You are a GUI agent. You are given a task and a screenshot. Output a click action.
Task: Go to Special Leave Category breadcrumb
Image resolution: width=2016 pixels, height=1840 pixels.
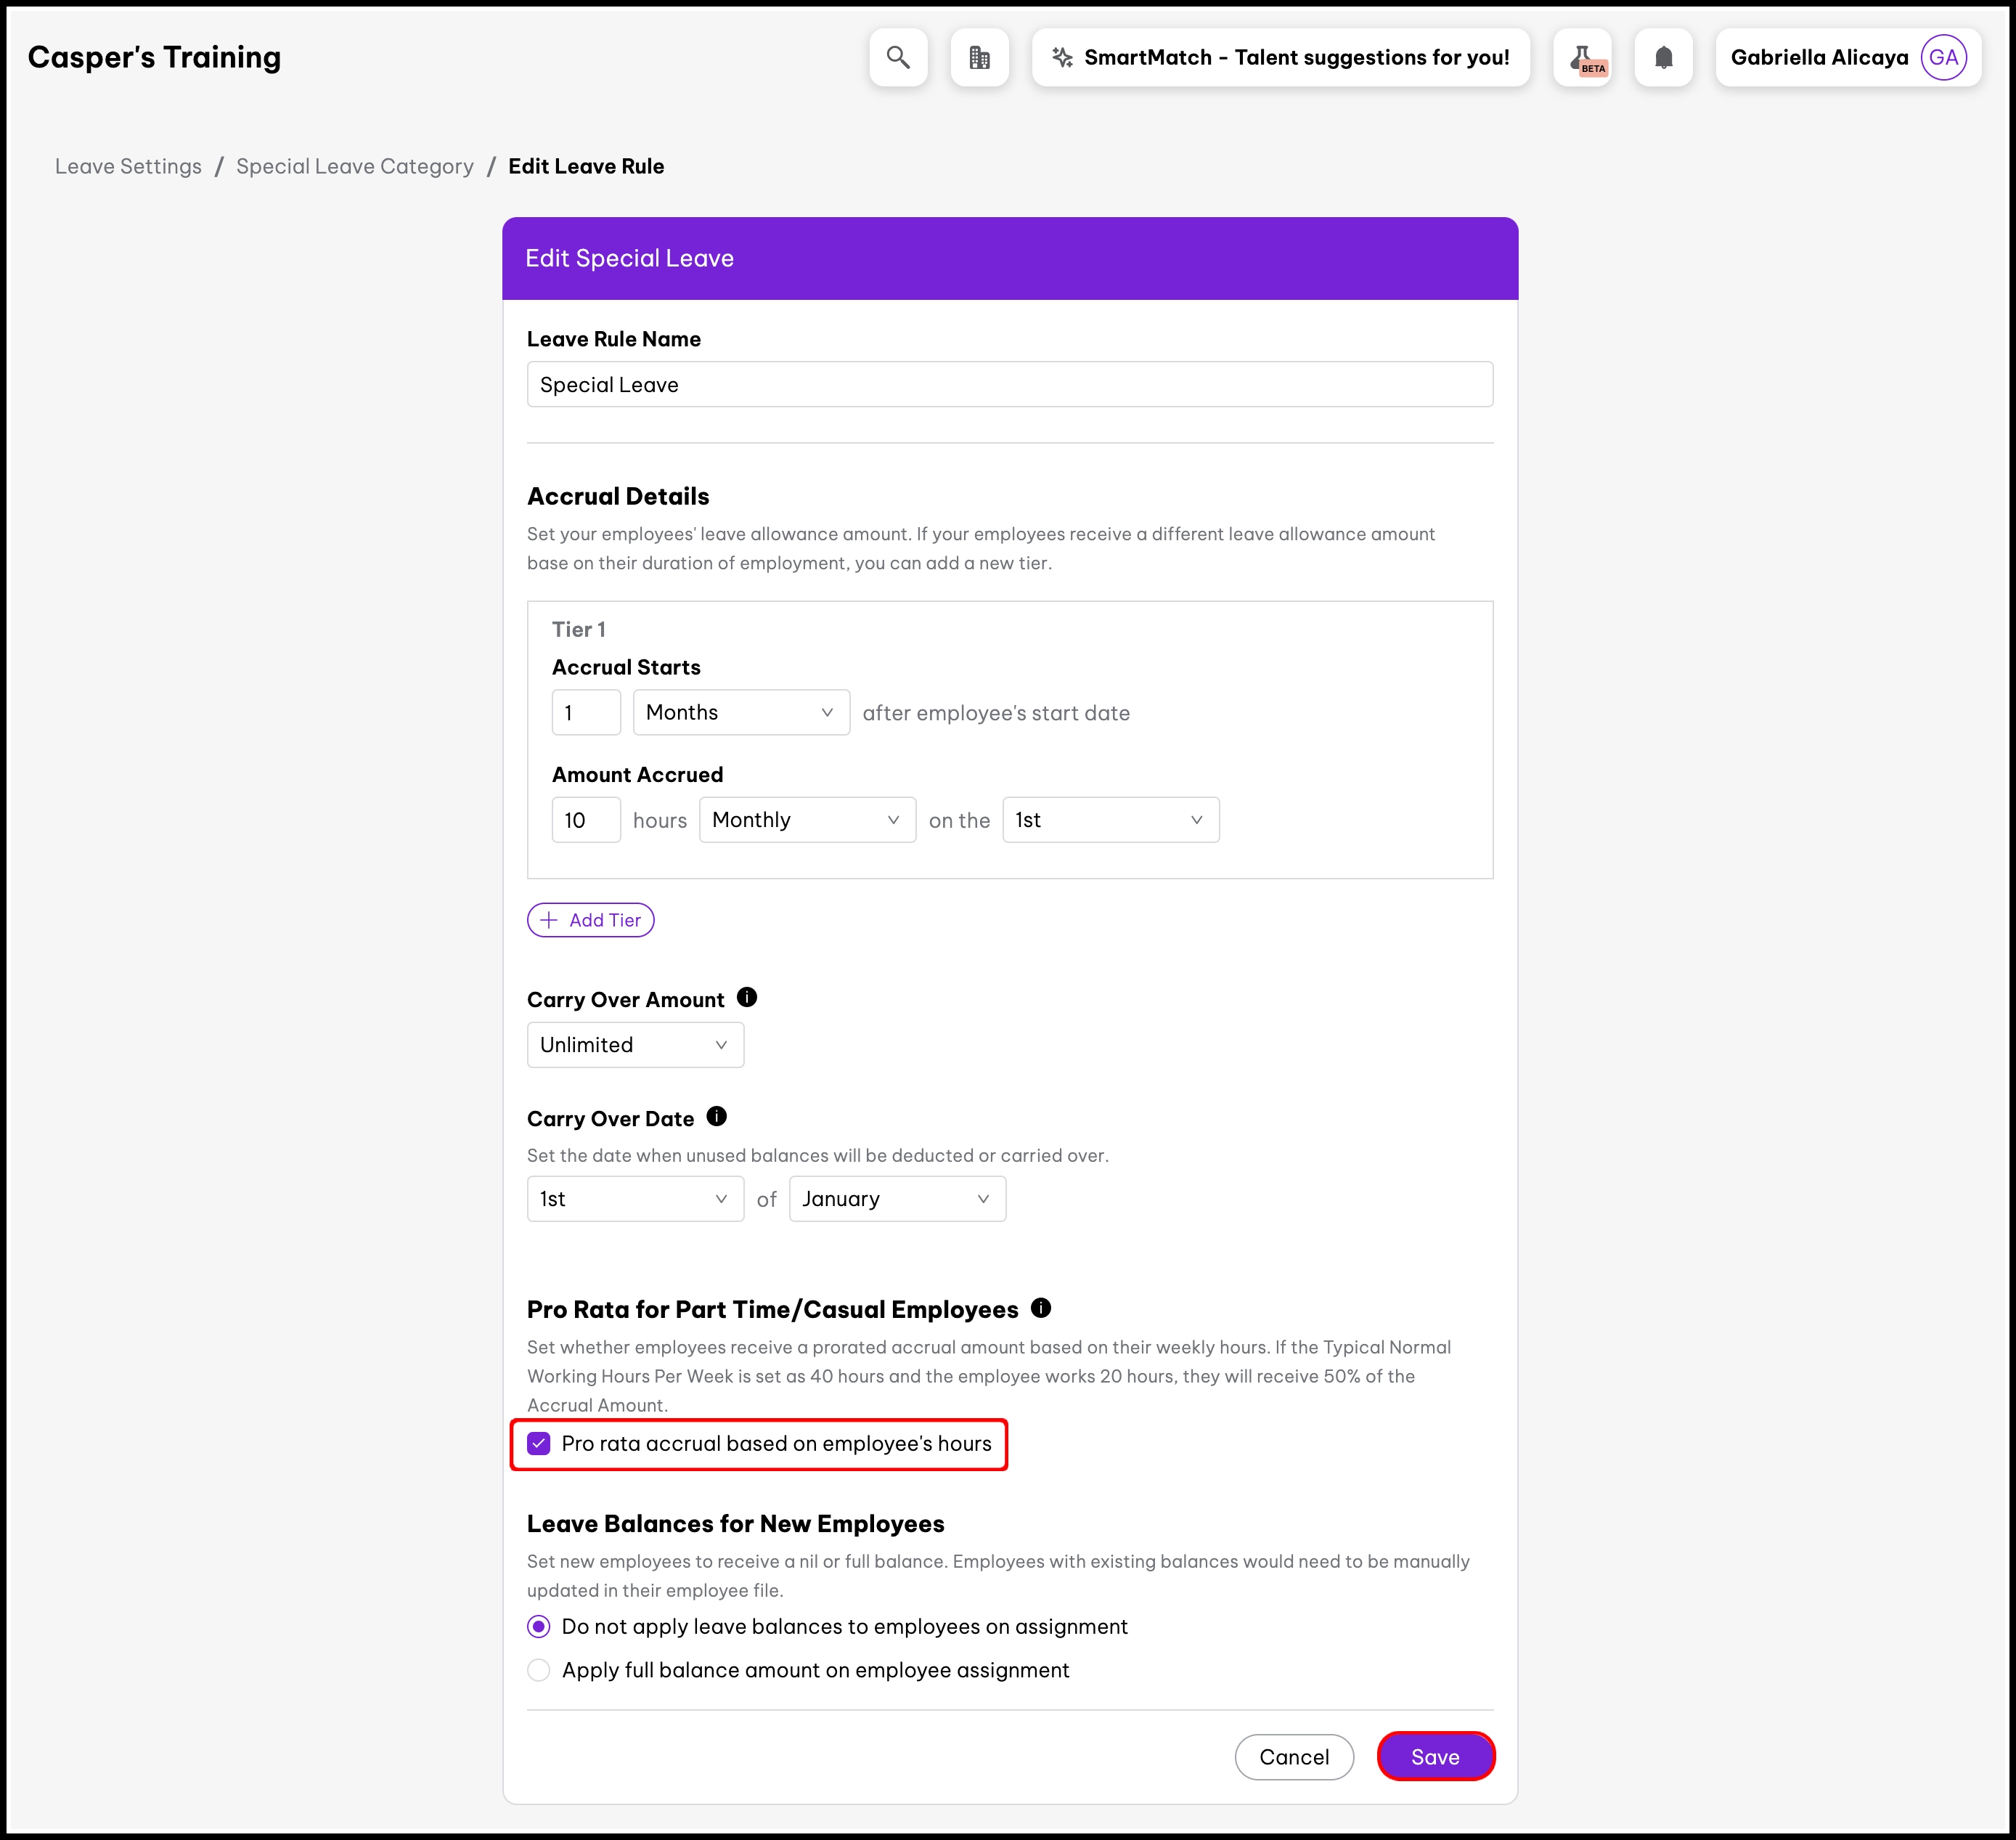point(355,166)
